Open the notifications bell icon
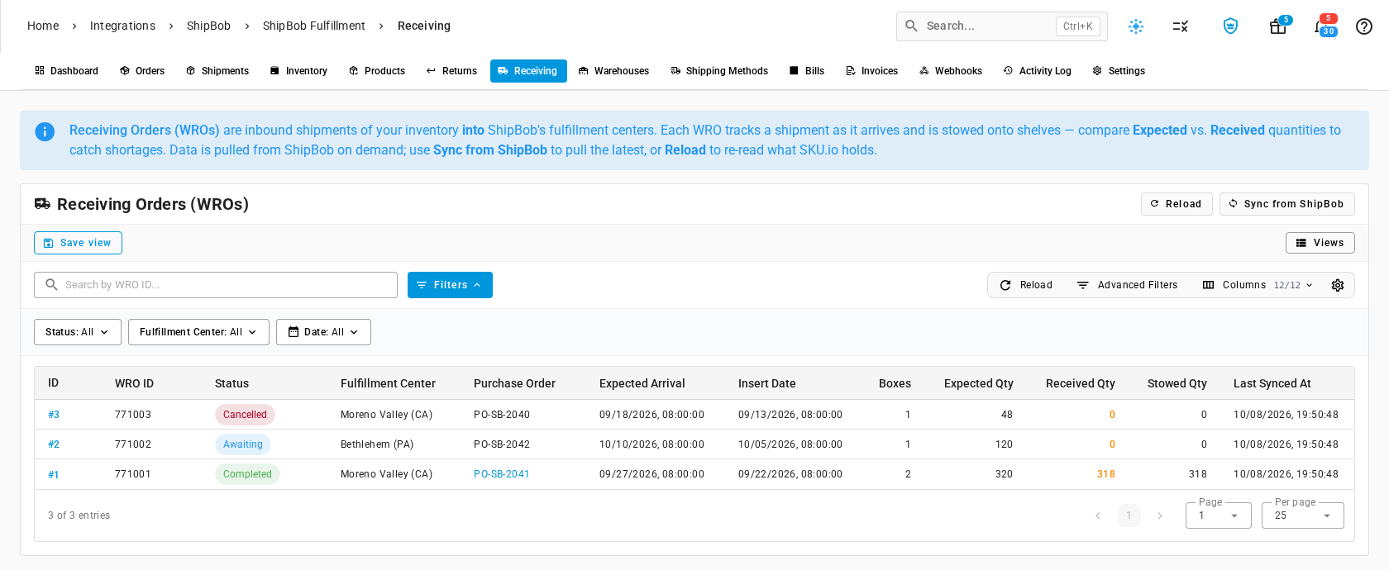The image size is (1389, 570). pos(1322,26)
